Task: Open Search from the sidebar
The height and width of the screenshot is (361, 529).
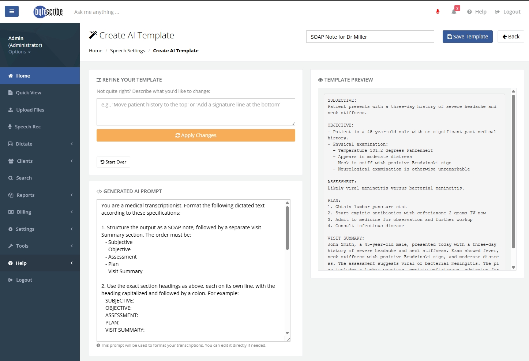Action: 24,178
